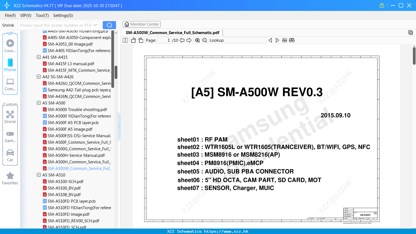Open SM-A5100-SCH.pdf

pyautogui.click(x=63, y=181)
